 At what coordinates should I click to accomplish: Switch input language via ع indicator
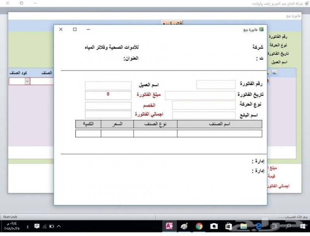pos(28,227)
